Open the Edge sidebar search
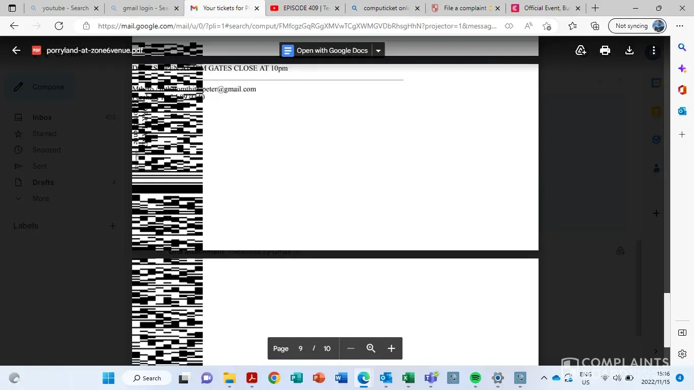 (682, 47)
